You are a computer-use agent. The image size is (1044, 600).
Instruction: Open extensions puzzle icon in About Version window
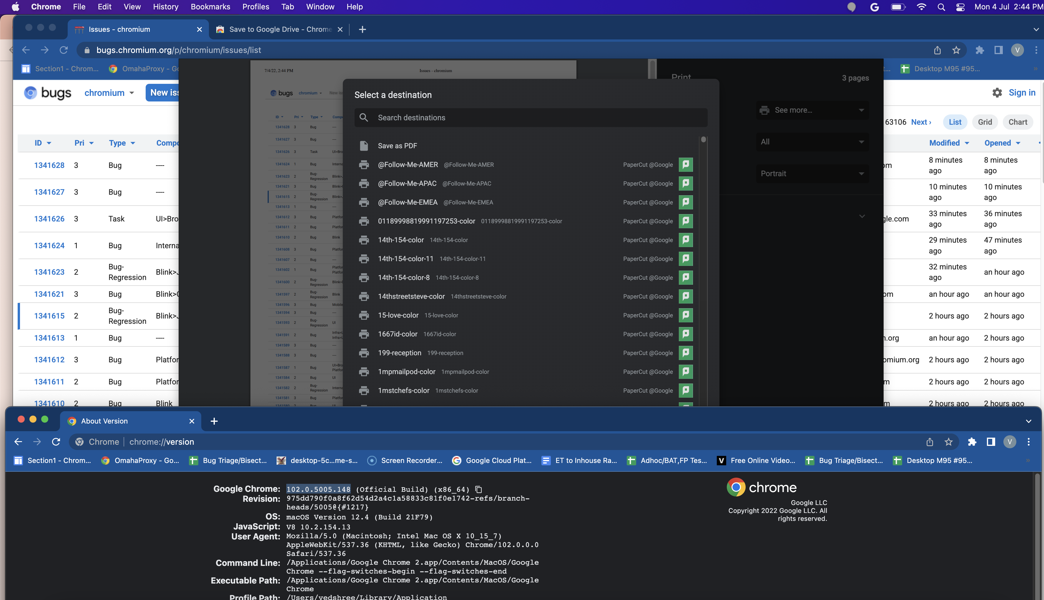(x=972, y=442)
